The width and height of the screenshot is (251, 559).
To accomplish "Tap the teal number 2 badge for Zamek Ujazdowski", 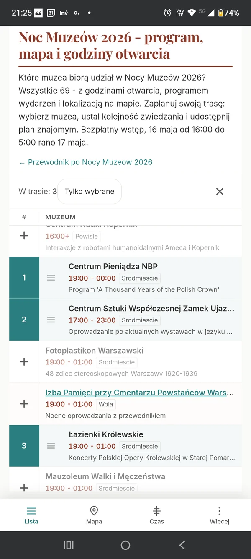I will 24,320.
